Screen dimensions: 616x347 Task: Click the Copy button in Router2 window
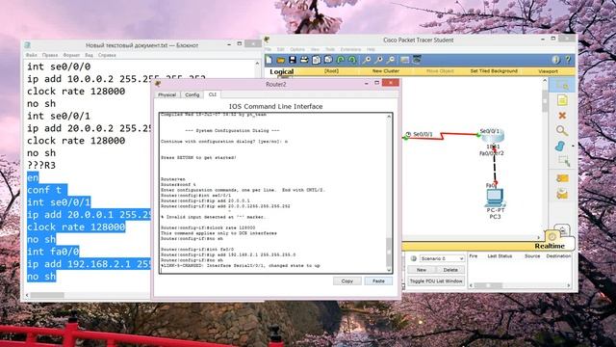click(x=346, y=280)
